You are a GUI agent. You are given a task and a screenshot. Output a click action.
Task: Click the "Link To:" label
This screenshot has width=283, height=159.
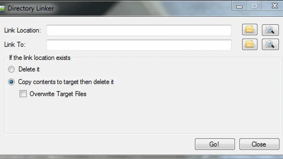click(15, 45)
